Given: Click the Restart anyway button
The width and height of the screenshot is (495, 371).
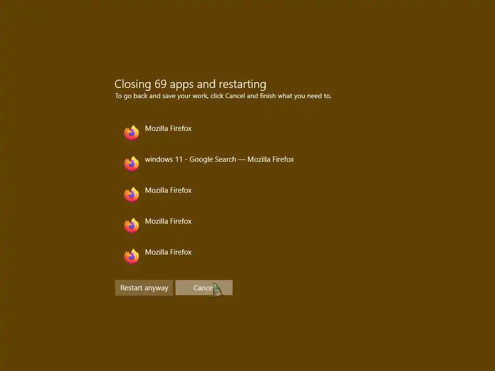Looking at the screenshot, I should click(144, 288).
